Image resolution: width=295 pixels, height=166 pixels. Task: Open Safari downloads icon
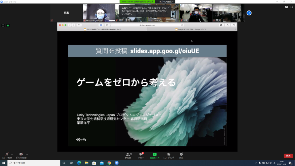coord(221,25)
